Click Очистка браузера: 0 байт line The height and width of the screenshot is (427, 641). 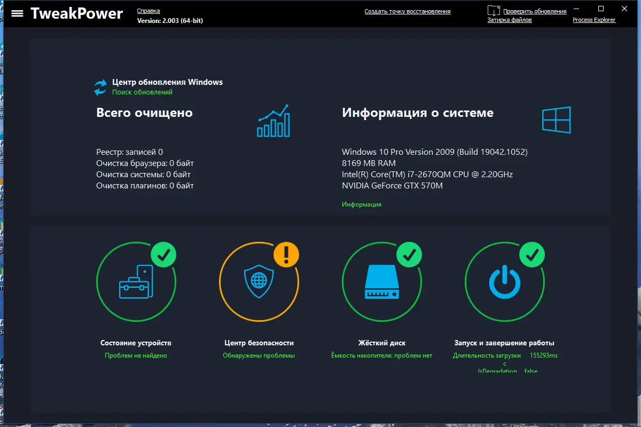click(145, 163)
